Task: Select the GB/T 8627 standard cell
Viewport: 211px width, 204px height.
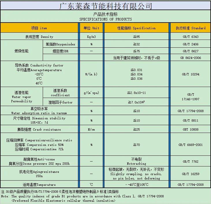Action: [191, 51]
